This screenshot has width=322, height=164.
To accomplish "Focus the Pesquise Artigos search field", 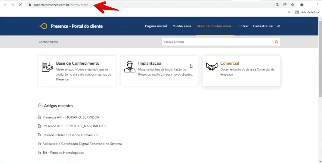I will click(218, 42).
